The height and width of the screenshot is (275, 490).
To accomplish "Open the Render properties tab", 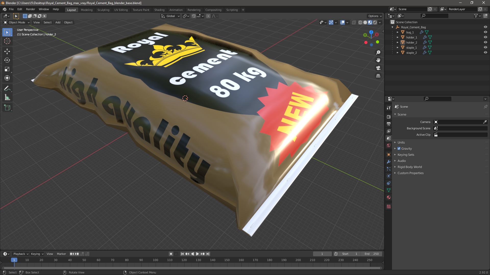I will 389,117.
